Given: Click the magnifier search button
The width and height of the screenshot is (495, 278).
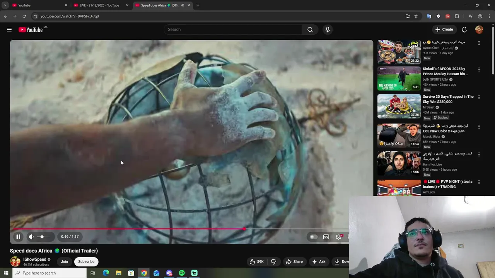Looking at the screenshot, I should pos(310,29).
